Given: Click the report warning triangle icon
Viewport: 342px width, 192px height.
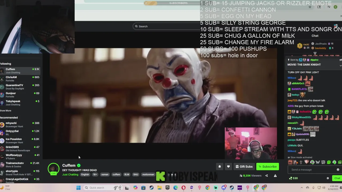Looking at the screenshot, I should 275,176.
